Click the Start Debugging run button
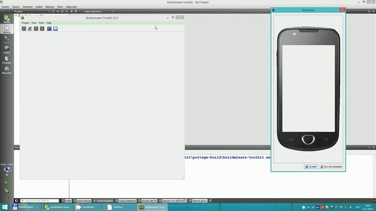 point(6,190)
